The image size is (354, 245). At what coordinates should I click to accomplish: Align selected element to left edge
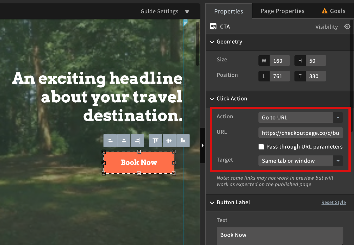point(110,141)
